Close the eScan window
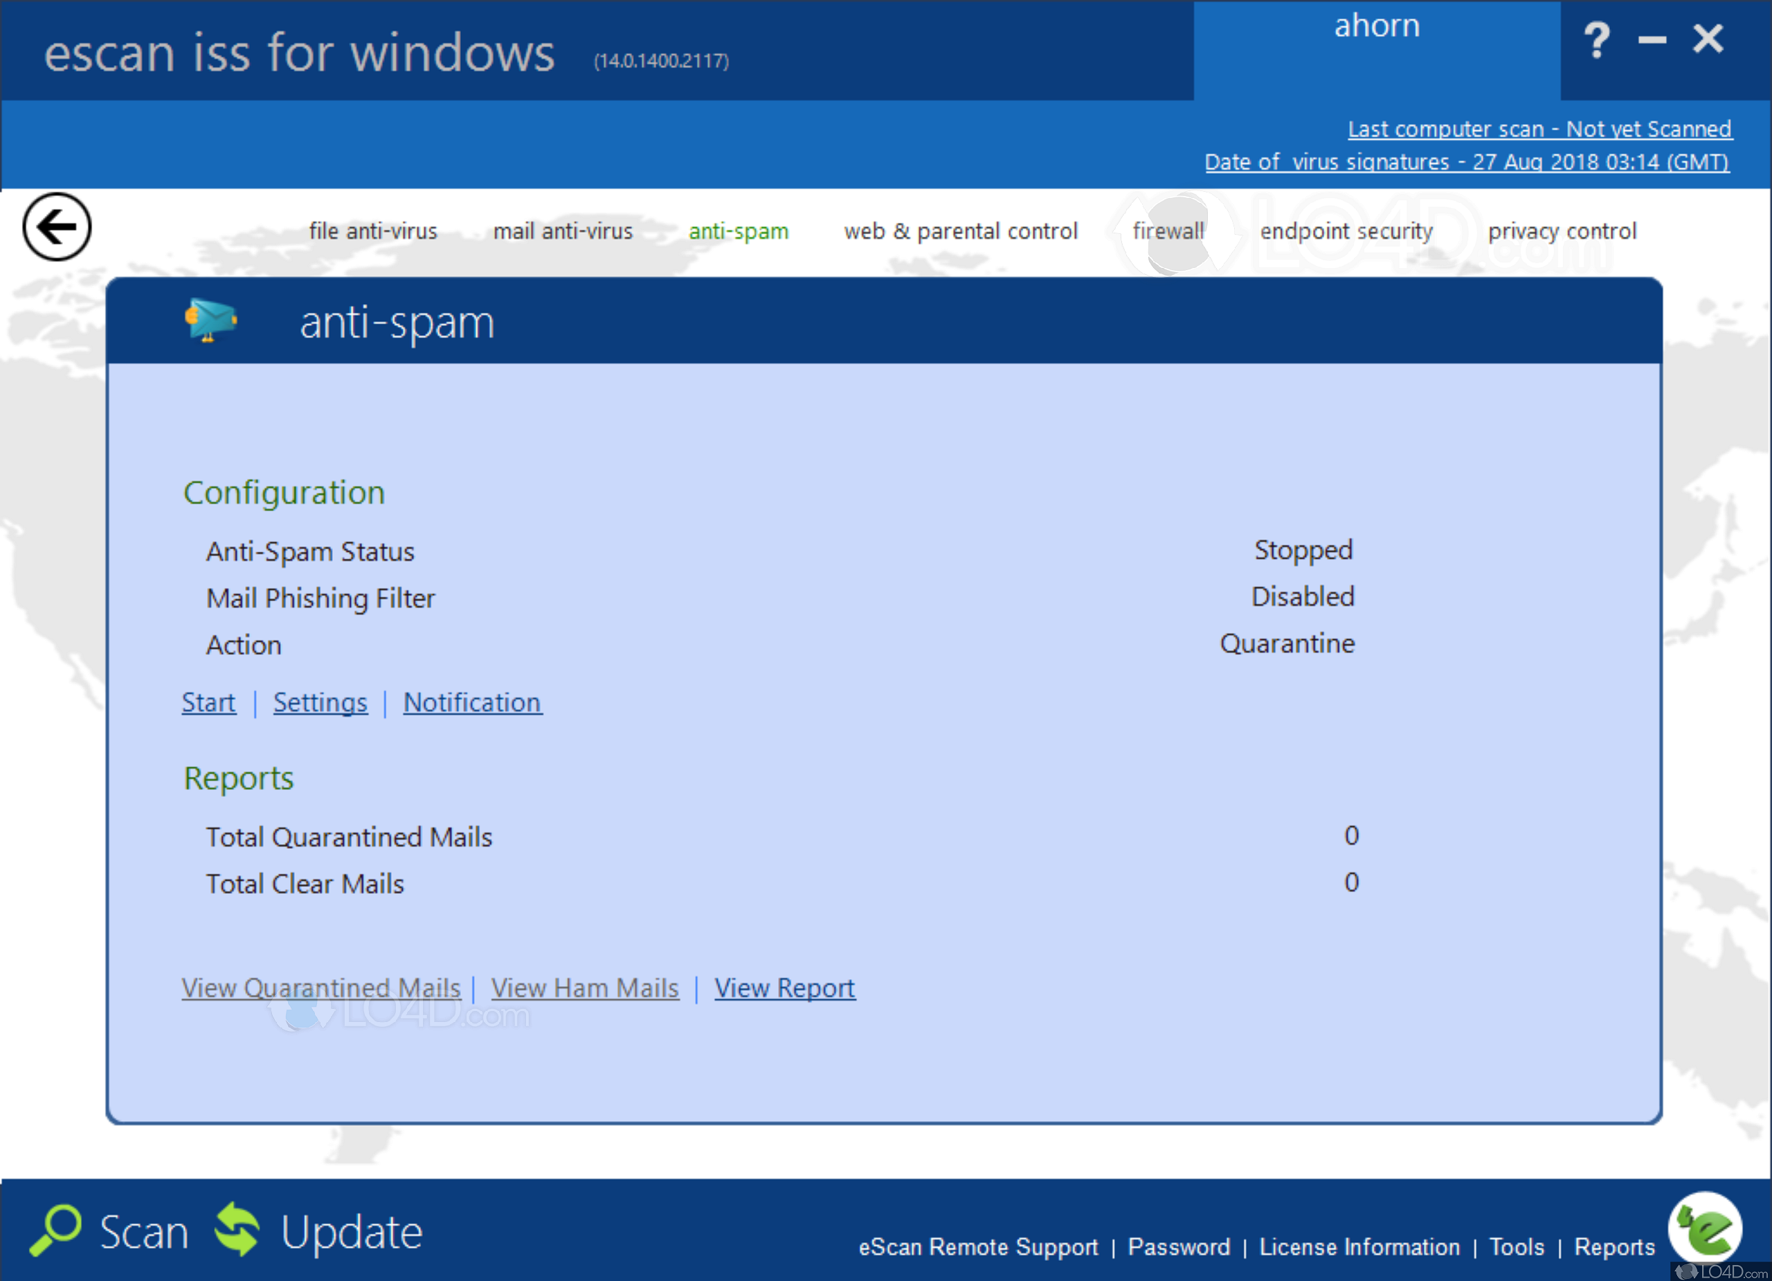 click(1708, 38)
